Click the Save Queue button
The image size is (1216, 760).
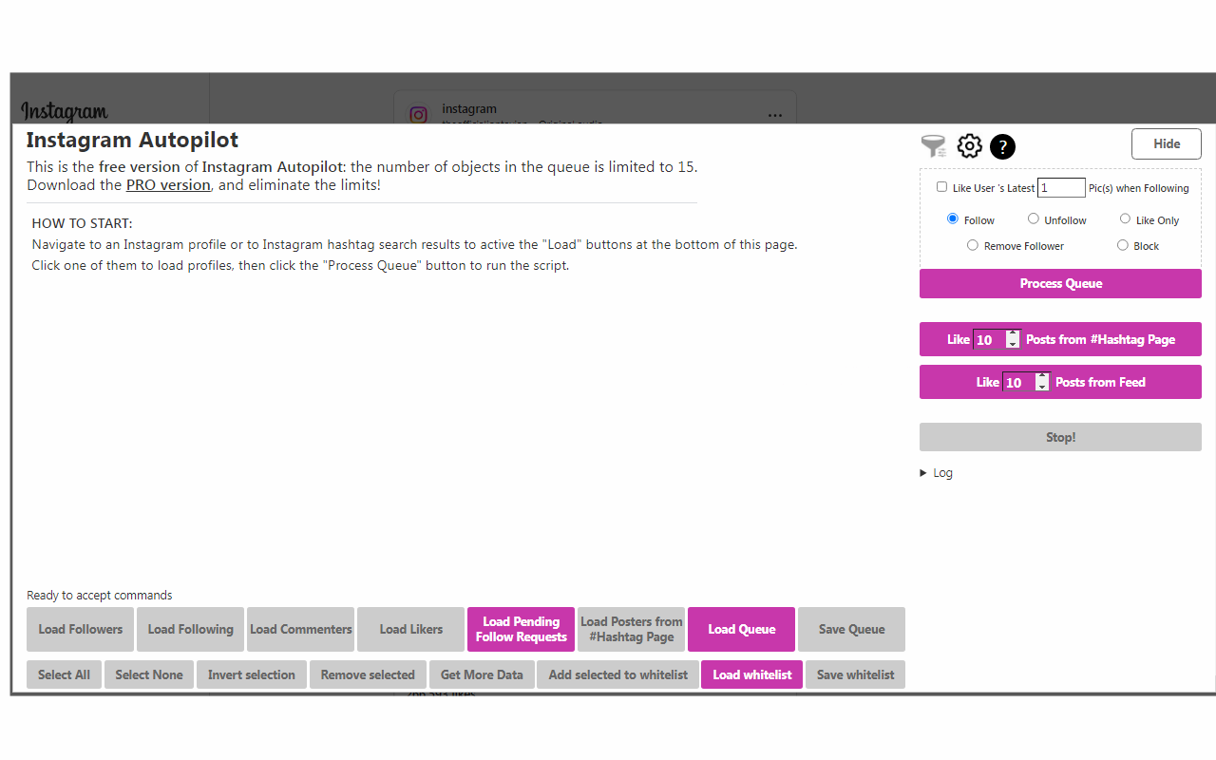coord(851,629)
